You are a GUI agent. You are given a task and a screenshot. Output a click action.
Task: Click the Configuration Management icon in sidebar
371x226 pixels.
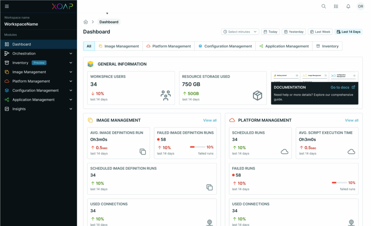coord(7,90)
